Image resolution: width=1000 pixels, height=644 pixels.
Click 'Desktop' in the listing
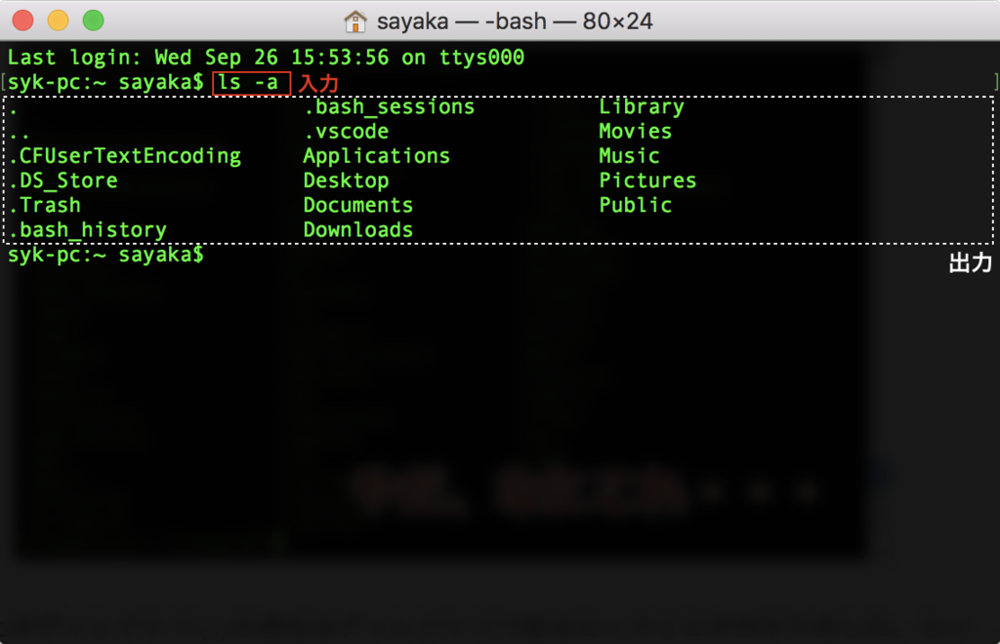point(347,181)
